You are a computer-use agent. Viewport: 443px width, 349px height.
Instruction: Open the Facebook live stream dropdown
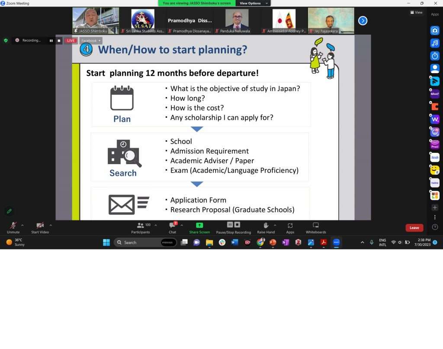[x=91, y=41]
